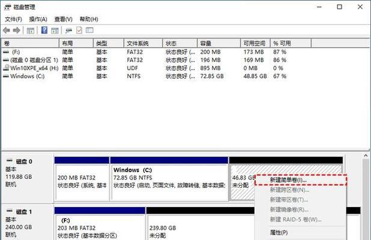Open the 文件(F) menu

click(x=13, y=19)
